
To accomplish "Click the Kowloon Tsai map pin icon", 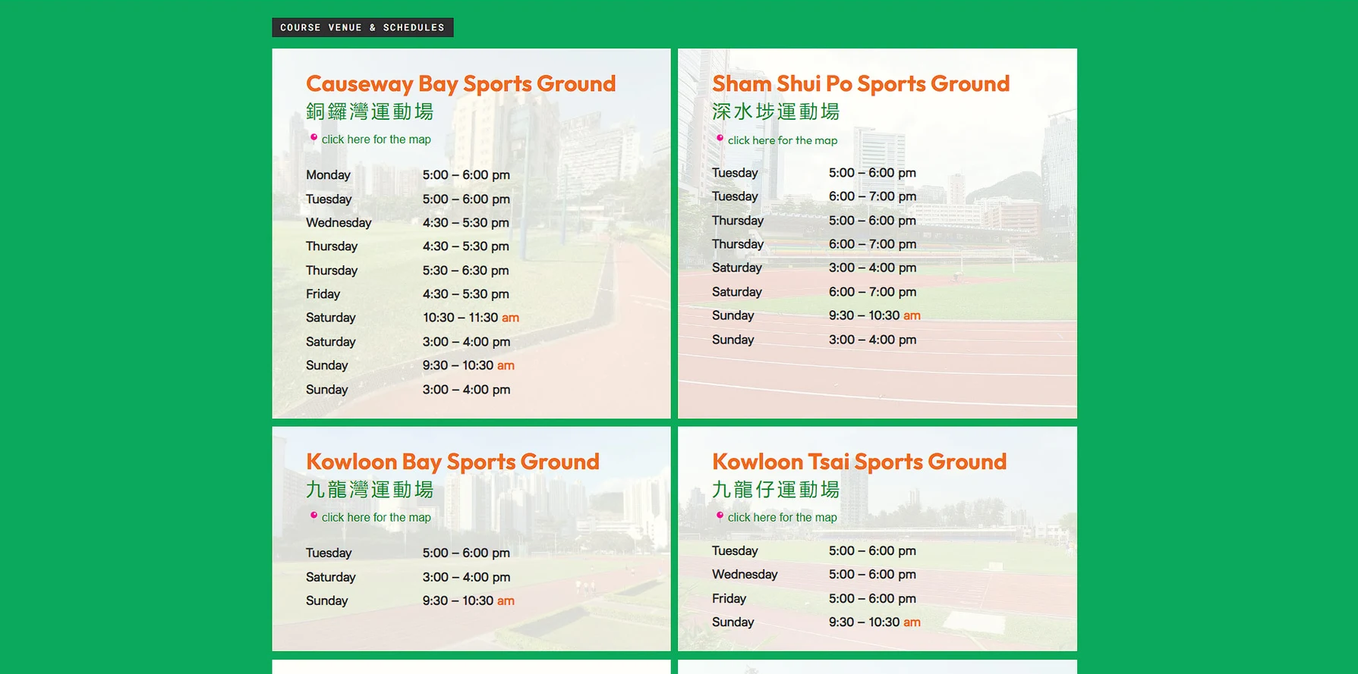I will 720,516.
